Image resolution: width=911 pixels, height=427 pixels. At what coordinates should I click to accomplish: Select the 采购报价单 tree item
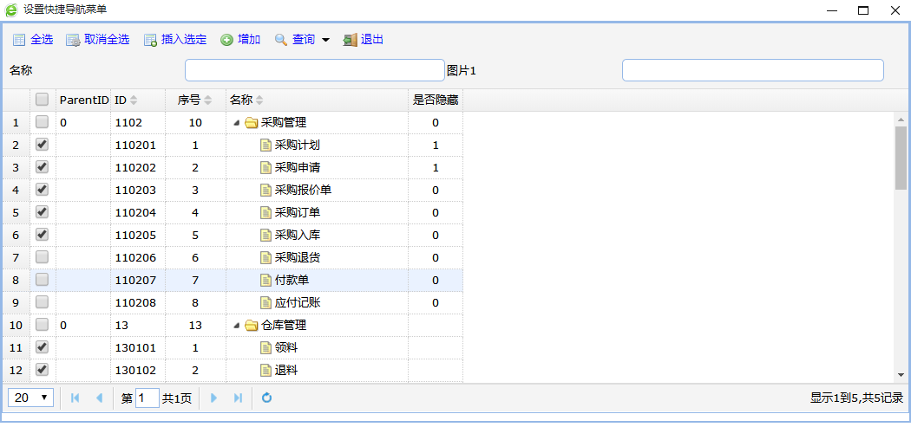(x=303, y=190)
